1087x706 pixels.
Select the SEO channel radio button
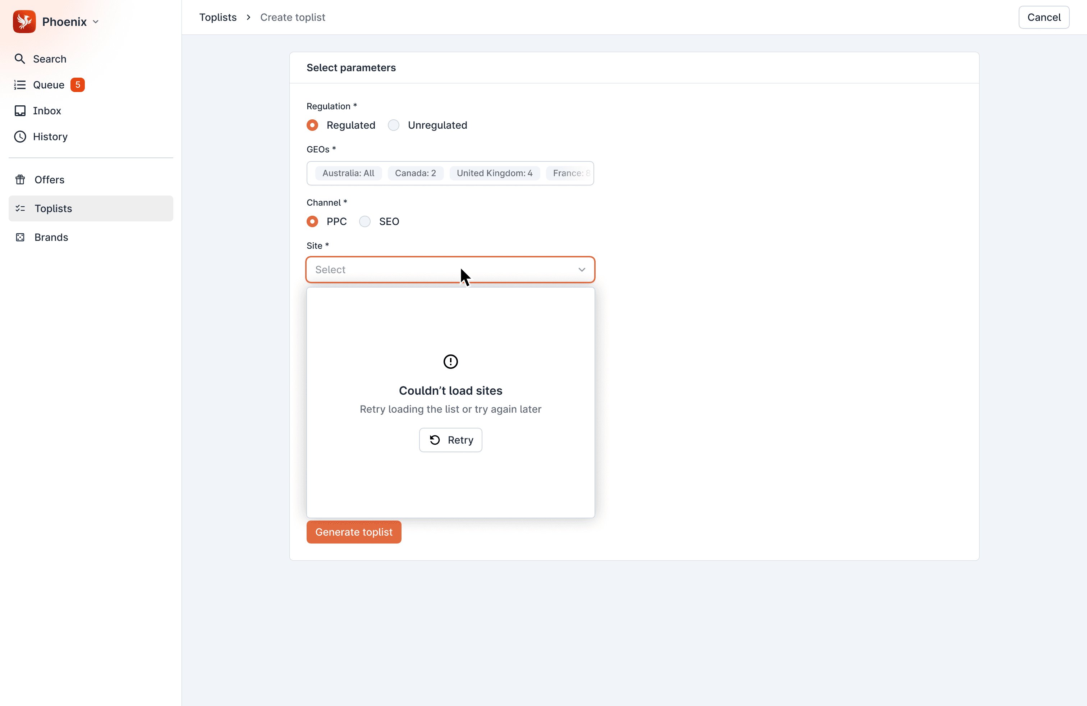(365, 221)
